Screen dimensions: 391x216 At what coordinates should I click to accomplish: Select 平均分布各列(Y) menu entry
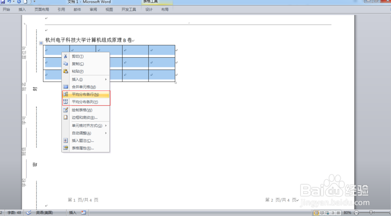[86, 102]
